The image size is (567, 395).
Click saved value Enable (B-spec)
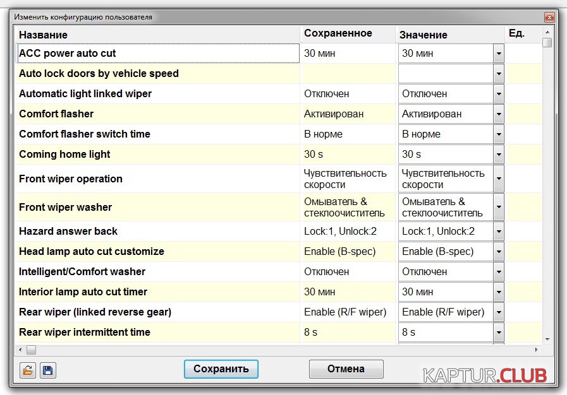pos(340,252)
